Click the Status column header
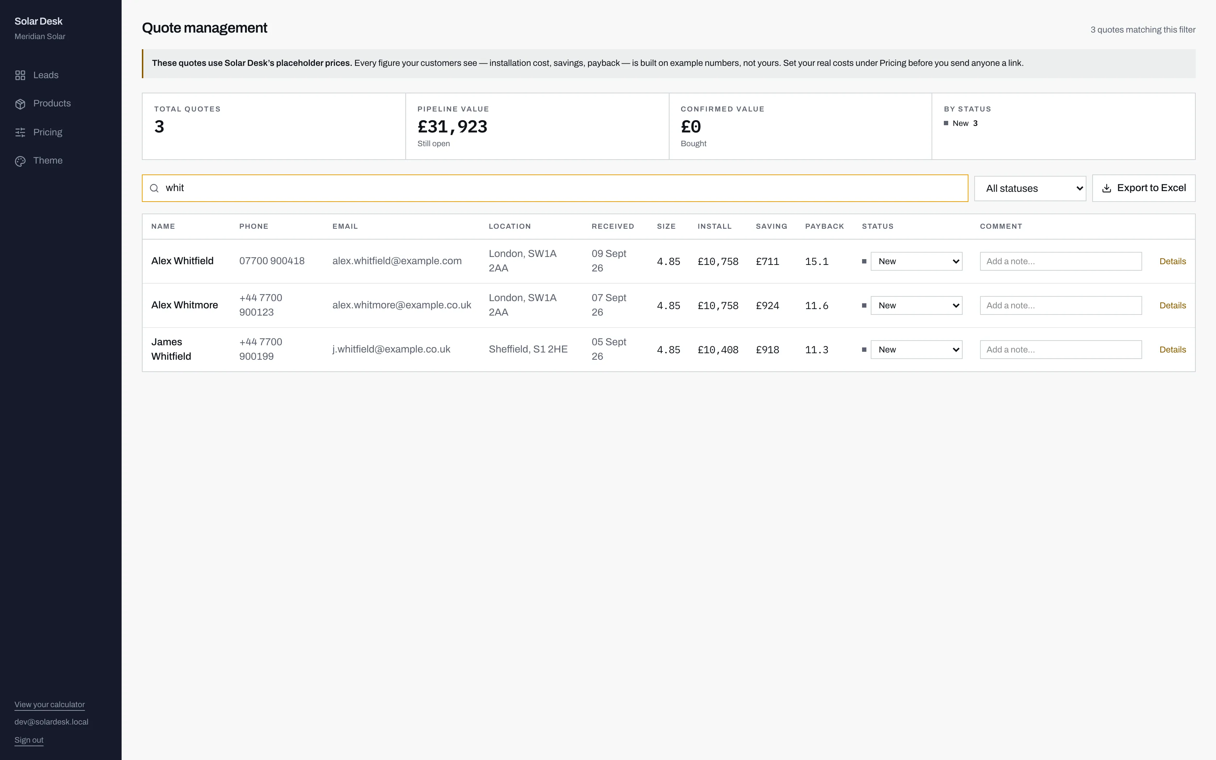Image resolution: width=1216 pixels, height=760 pixels. pyautogui.click(x=878, y=226)
